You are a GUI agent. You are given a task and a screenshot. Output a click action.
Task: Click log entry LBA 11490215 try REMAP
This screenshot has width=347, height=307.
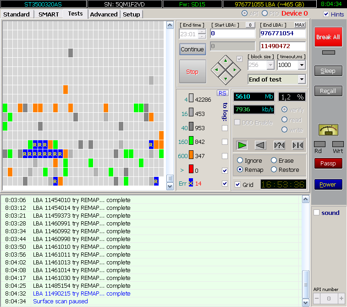pos(82,293)
